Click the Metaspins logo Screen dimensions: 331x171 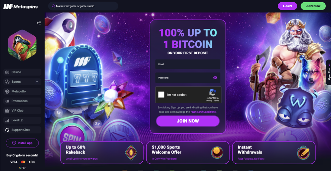(x=21, y=7)
